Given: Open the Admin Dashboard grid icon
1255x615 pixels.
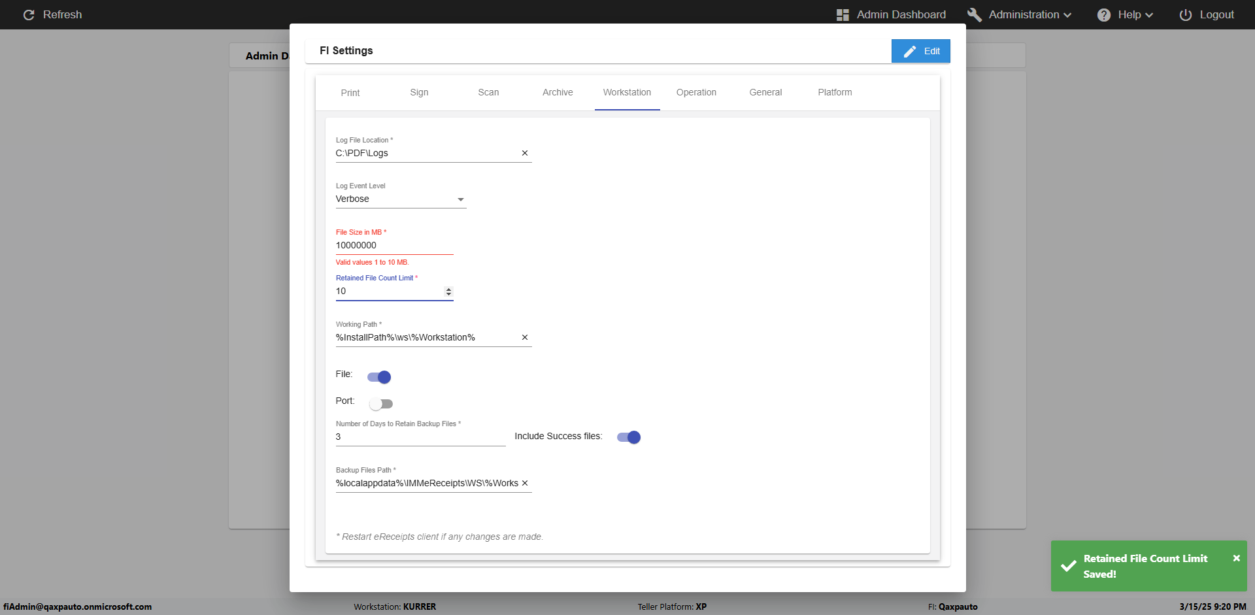Looking at the screenshot, I should point(843,14).
